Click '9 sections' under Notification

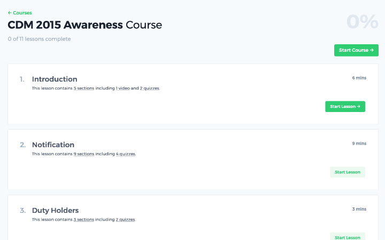tap(84, 154)
